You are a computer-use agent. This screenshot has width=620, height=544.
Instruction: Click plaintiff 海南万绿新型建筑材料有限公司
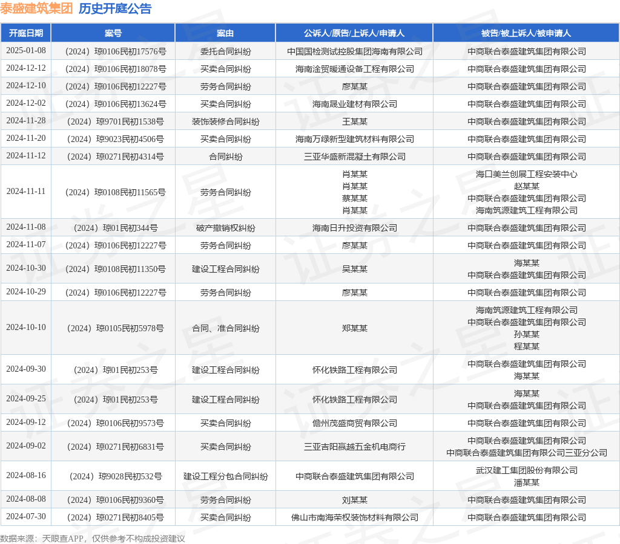tap(355, 139)
